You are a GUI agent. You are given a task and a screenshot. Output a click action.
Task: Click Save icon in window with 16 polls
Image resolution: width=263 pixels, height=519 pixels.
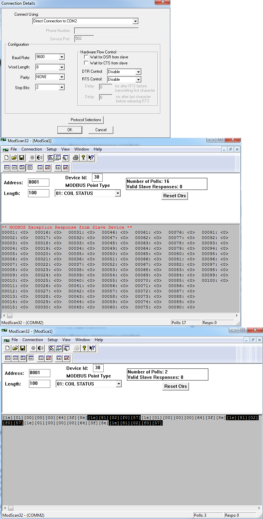[21, 158]
